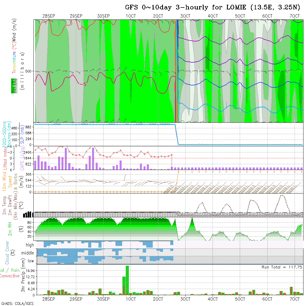The width and height of the screenshot is (306, 306).
Task: Click the 500 millibar level label
Action: (x=29, y=71)
